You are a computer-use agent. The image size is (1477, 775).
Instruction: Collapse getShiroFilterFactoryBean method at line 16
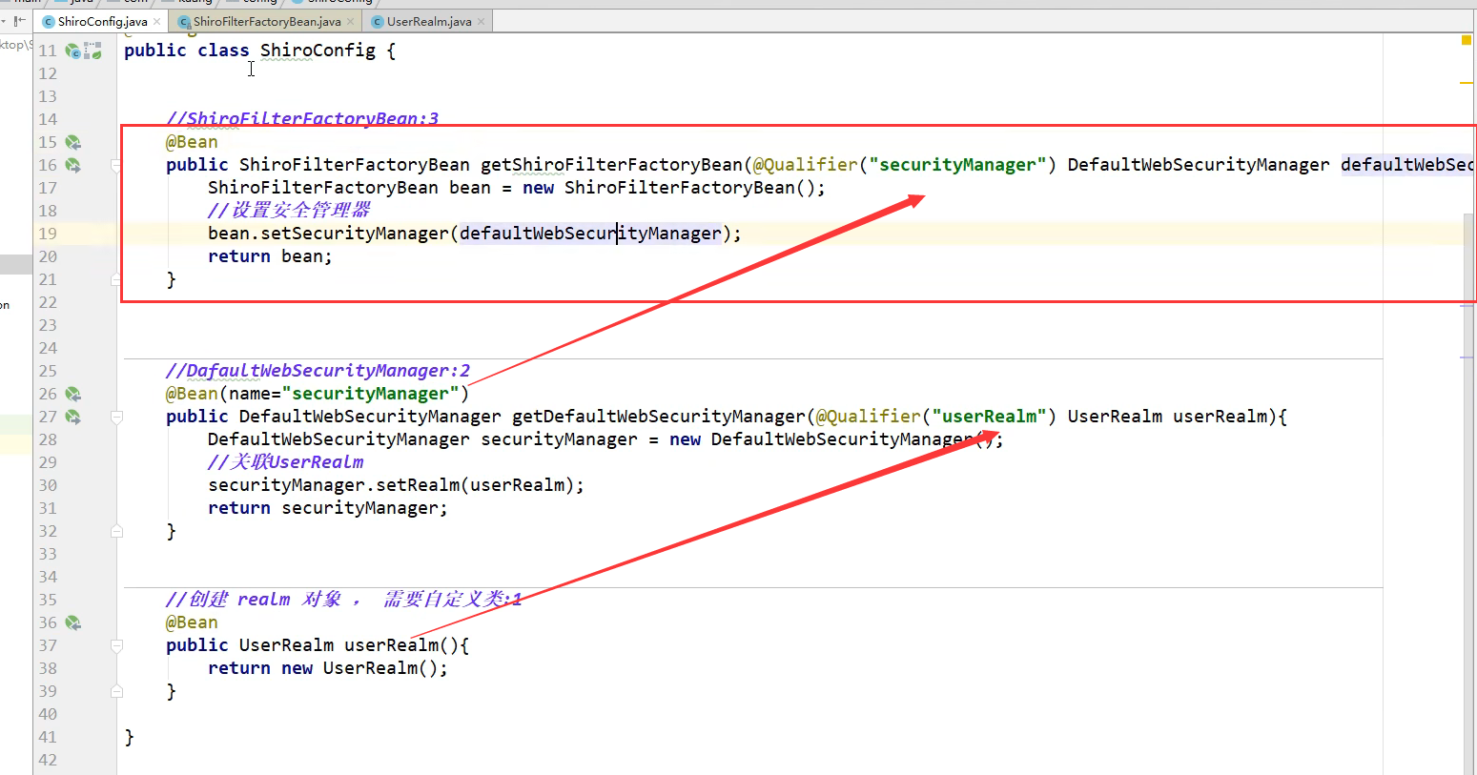pyautogui.click(x=116, y=165)
